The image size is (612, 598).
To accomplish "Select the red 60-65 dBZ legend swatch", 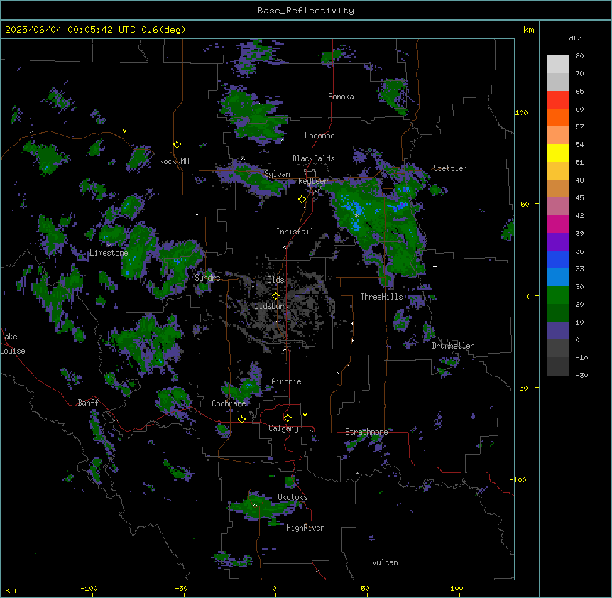I will click(558, 100).
